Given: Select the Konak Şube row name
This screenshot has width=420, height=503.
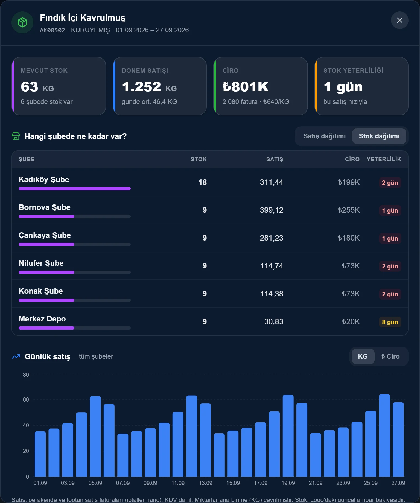Looking at the screenshot, I should click(41, 291).
